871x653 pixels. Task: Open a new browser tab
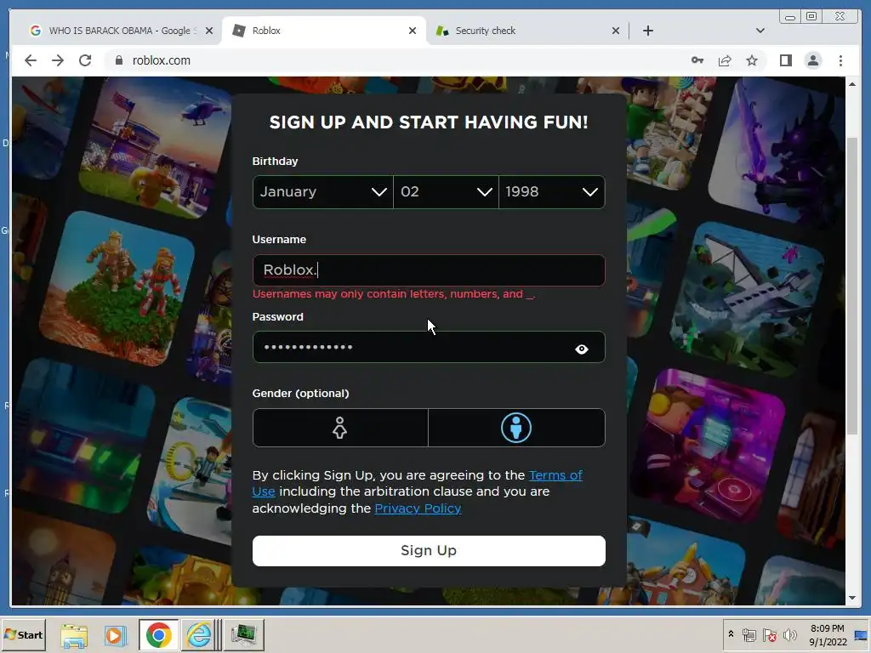pyautogui.click(x=647, y=31)
